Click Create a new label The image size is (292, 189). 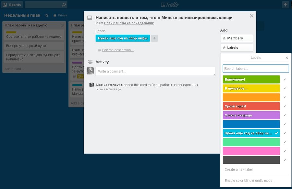pos(238,170)
